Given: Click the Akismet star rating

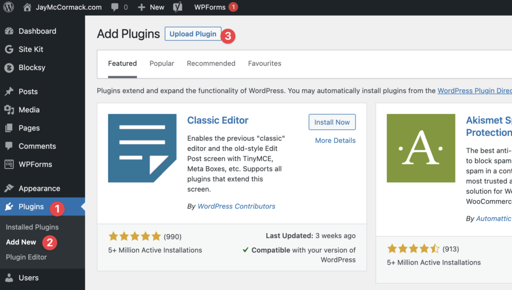Looking at the screenshot, I should click(413, 249).
